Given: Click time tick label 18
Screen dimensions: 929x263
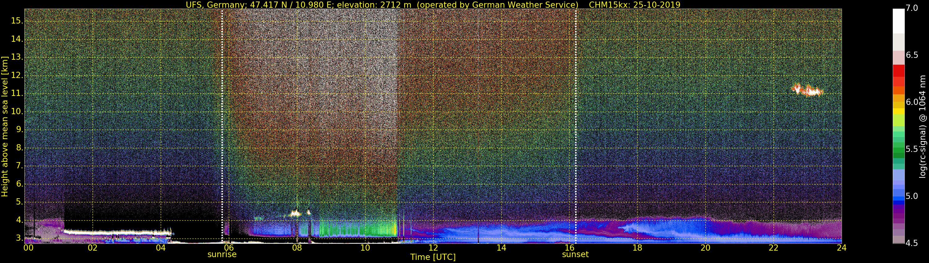Looking at the screenshot, I should [637, 248].
